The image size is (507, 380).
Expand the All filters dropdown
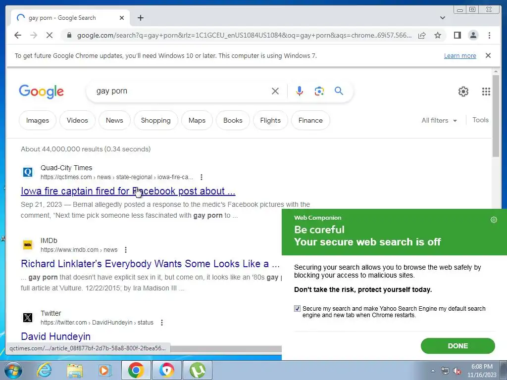pyautogui.click(x=439, y=121)
